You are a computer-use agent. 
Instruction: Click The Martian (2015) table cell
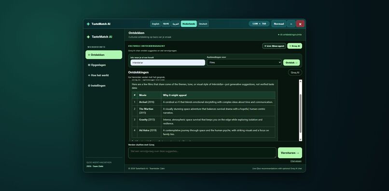(149, 111)
